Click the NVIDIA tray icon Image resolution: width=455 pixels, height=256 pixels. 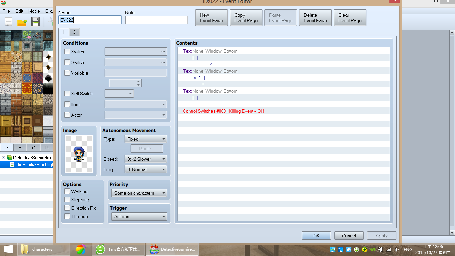(x=373, y=249)
